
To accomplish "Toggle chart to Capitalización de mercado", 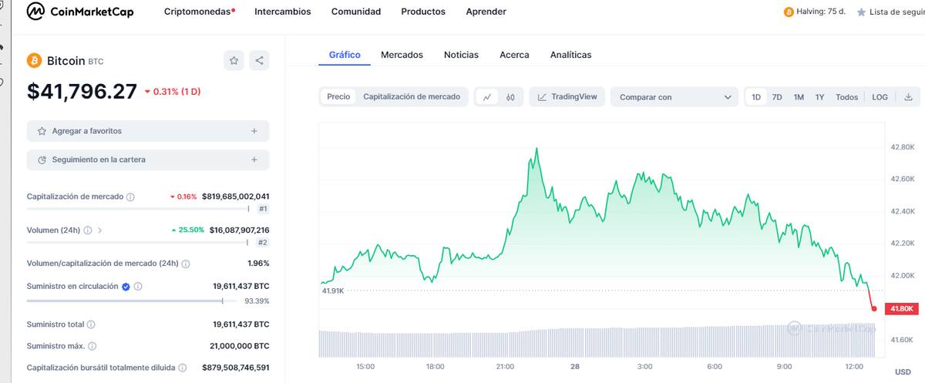I will 412,97.
